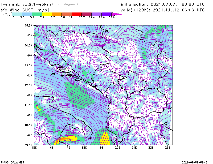Click the '21E' longitude label

(x=134, y=148)
